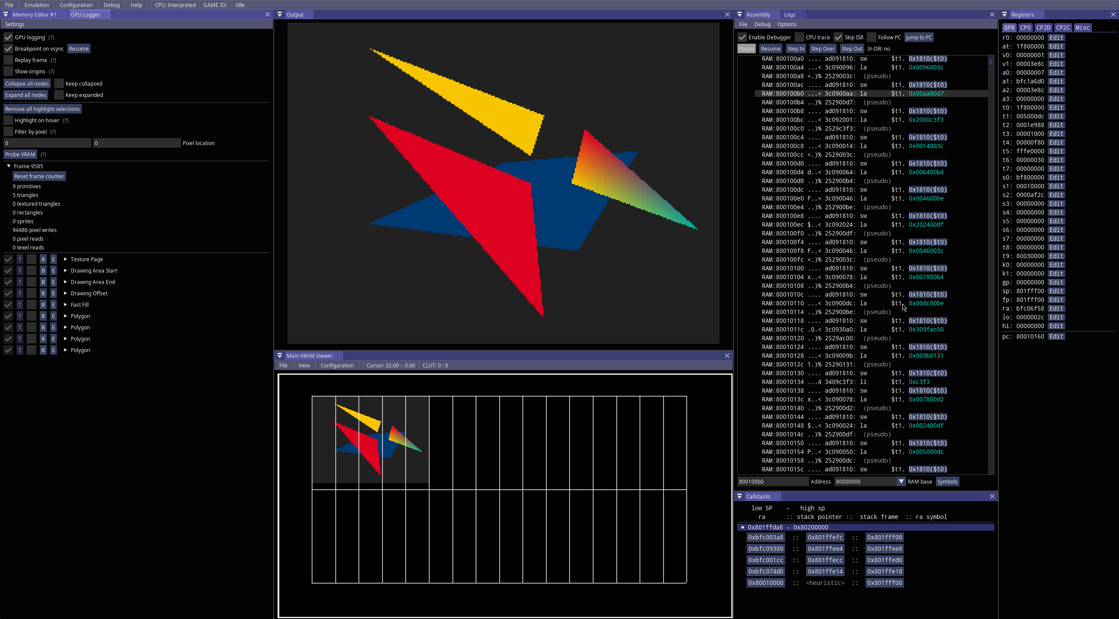Click the assembly address input field
Screen dimensions: 1119x619
(773, 481)
